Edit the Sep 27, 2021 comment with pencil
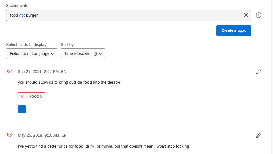Screen dimensions: 273x154 (259, 72)
